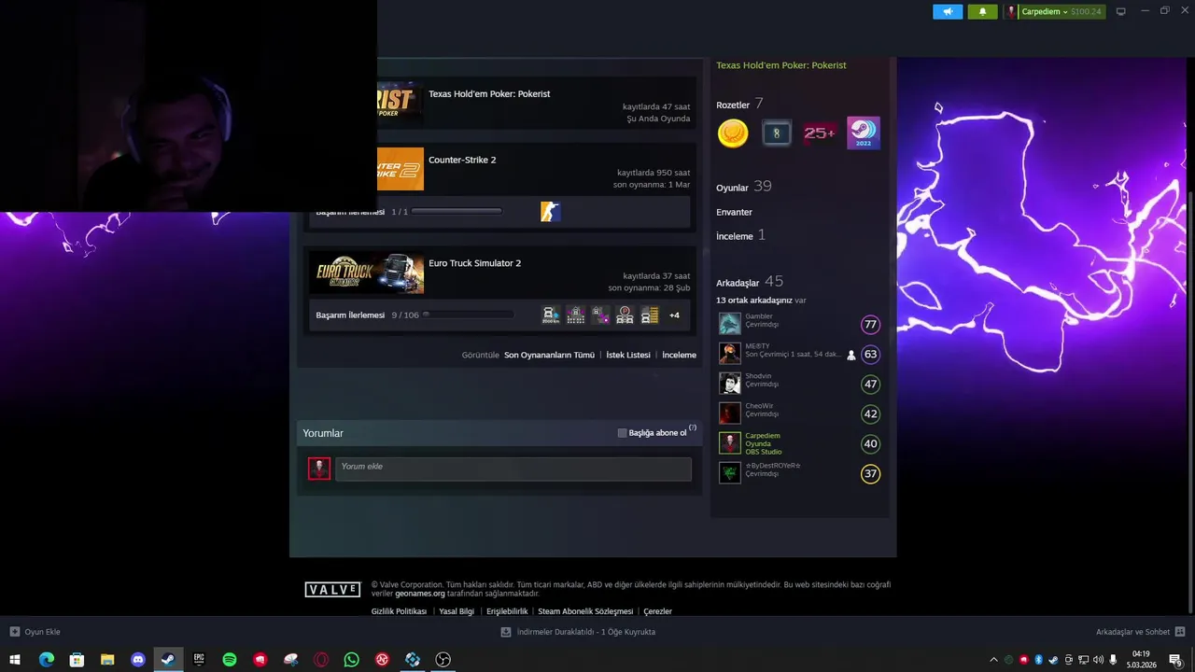Expand the system tray hidden icons chevron
1195x672 pixels.
pyautogui.click(x=993, y=660)
